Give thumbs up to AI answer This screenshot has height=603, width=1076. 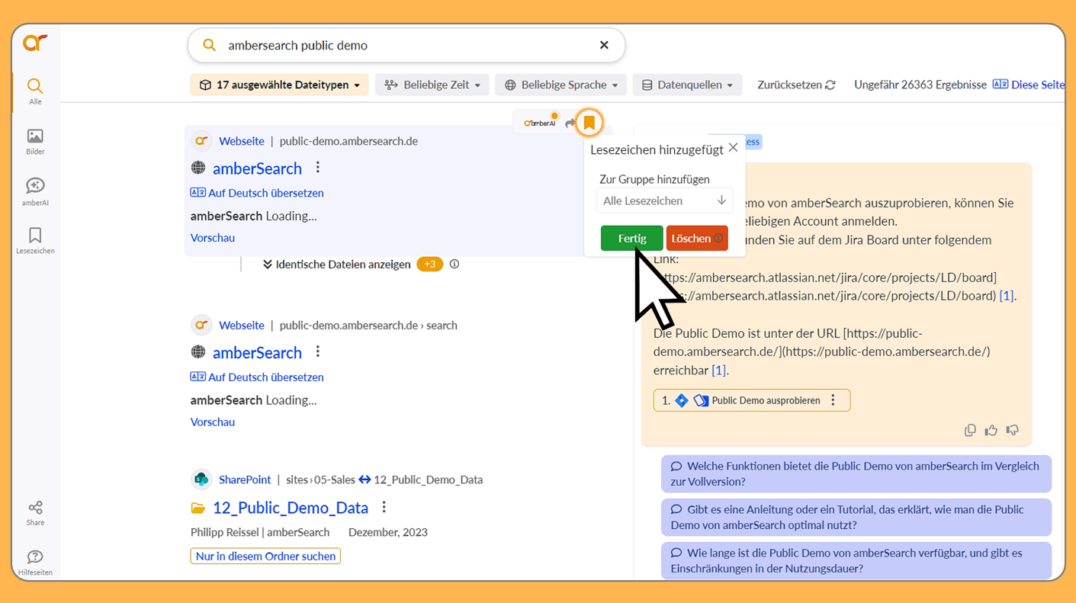point(991,431)
